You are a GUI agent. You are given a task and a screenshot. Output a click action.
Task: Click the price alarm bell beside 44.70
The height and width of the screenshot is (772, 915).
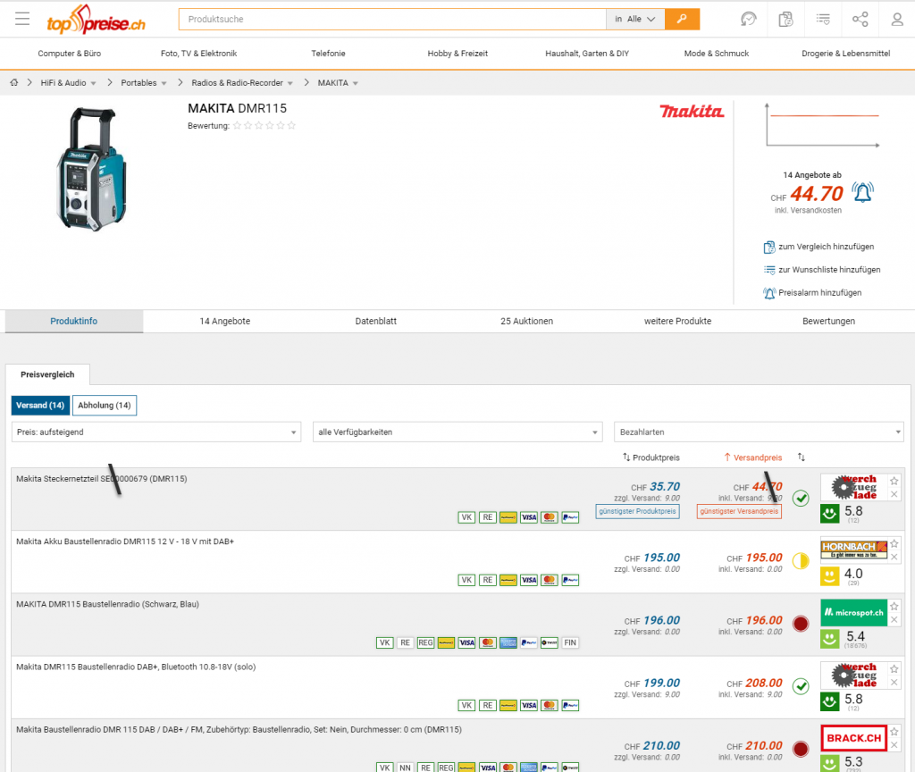(862, 192)
